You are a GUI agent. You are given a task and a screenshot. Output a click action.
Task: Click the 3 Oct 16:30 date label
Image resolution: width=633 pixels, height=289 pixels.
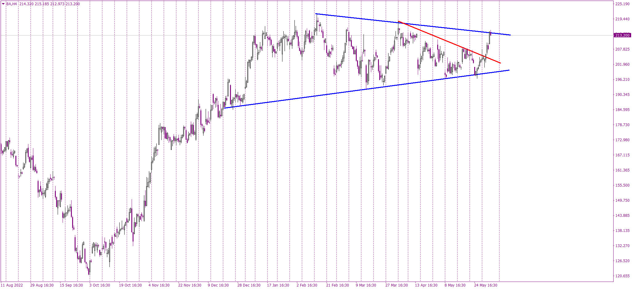point(100,285)
